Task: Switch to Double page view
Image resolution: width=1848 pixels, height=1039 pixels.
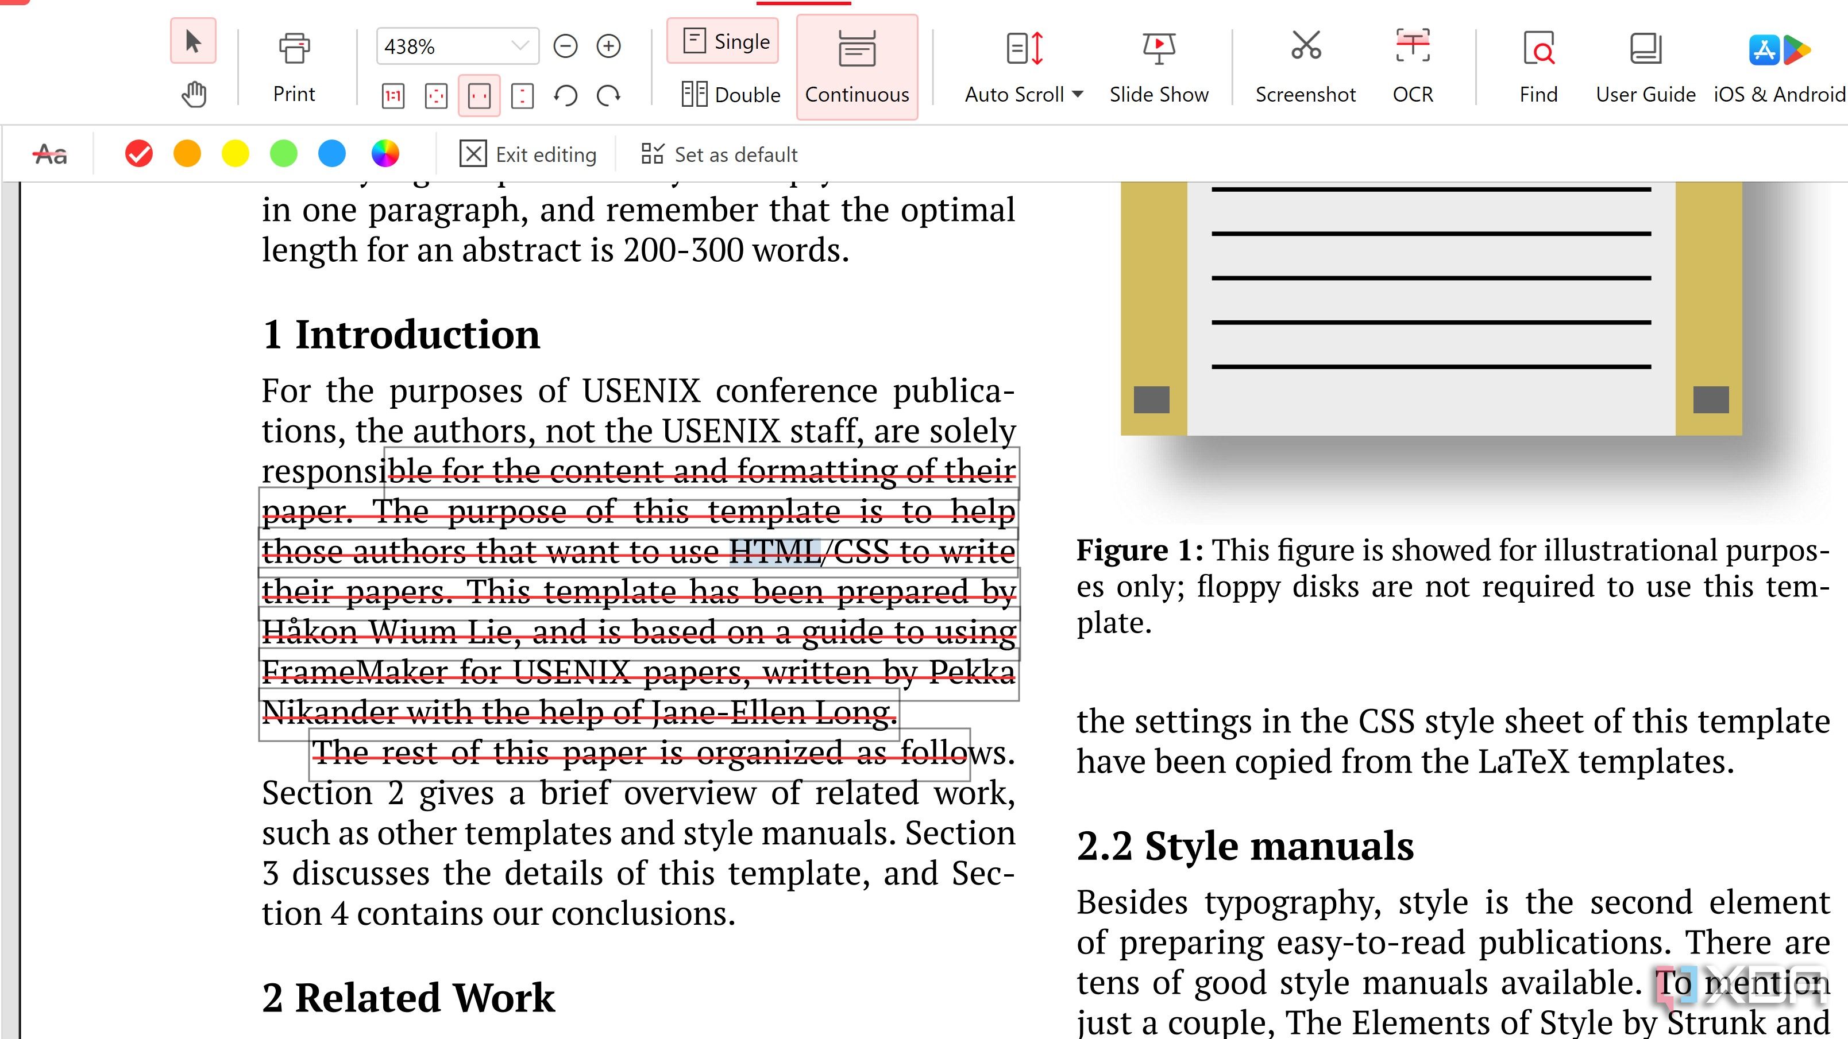Action: coord(730,95)
